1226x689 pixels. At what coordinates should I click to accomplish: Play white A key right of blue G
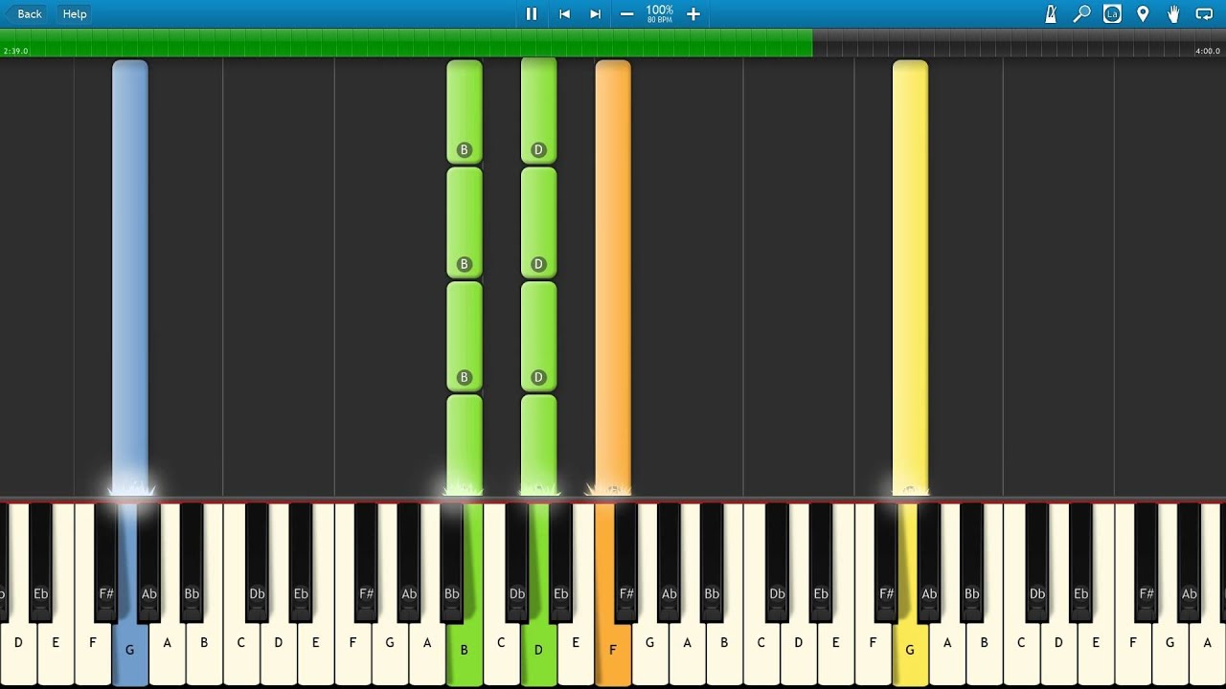pos(168,651)
